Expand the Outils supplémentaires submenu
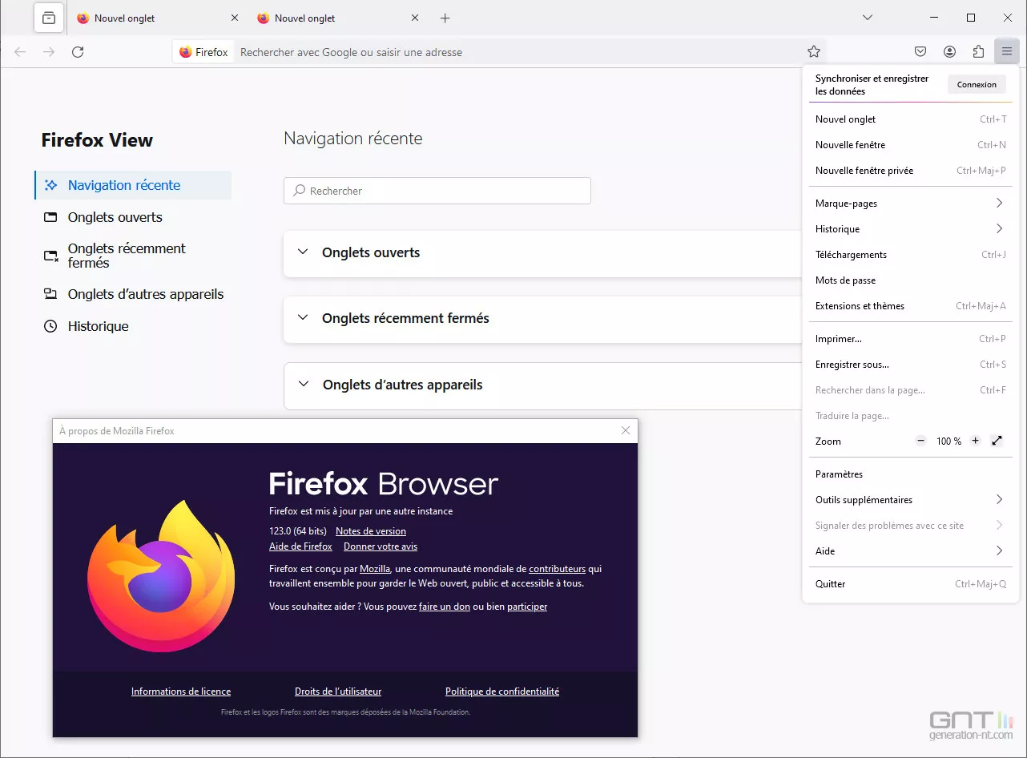The width and height of the screenshot is (1027, 758). 910,500
